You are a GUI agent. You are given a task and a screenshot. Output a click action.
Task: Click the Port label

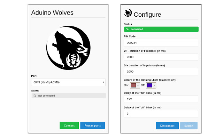(34, 76)
